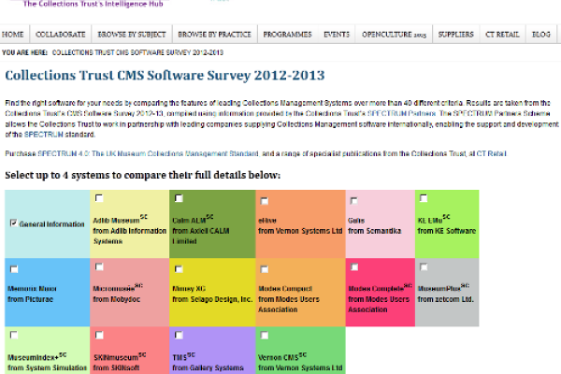Open the OPENCULTURE 2013 menu item
The width and height of the screenshot is (561, 374).
tap(394, 35)
